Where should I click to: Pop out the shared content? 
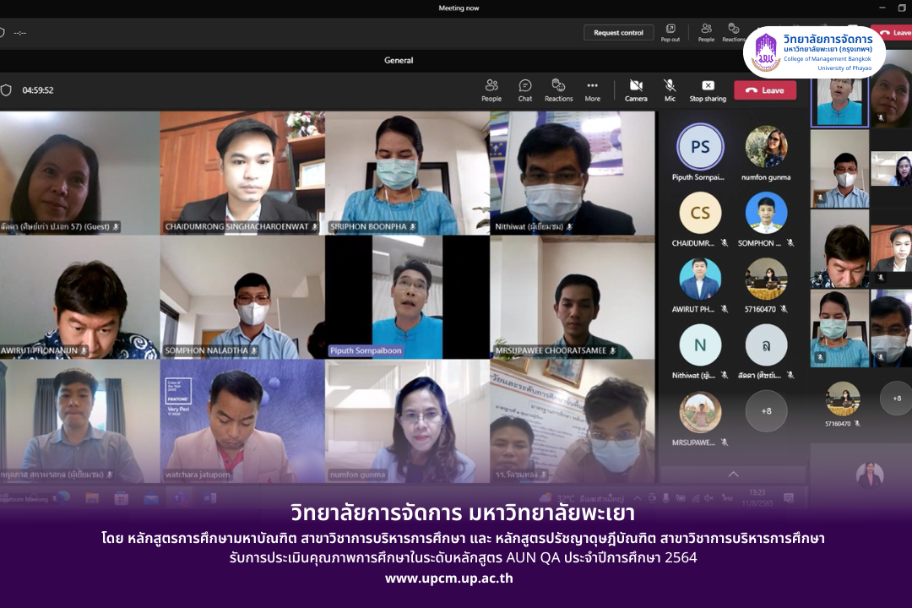coord(670,33)
